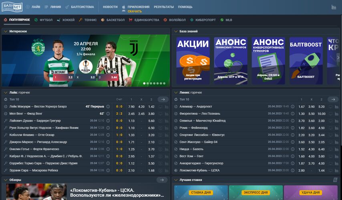
Task: Open info icon for Коболли Флавио — Отте Оскар
Action: pos(108,135)
